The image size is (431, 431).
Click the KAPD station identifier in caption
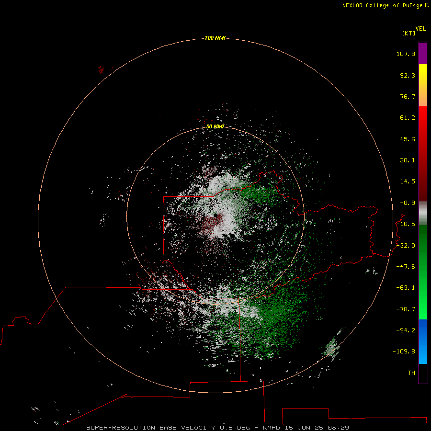click(272, 428)
